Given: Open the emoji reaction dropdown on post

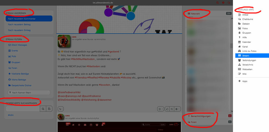Looking at the screenshot, I should (161, 109).
